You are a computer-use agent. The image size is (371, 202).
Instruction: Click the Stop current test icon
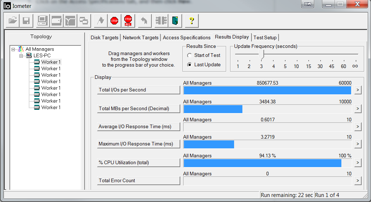pyautogui.click(x=115, y=21)
